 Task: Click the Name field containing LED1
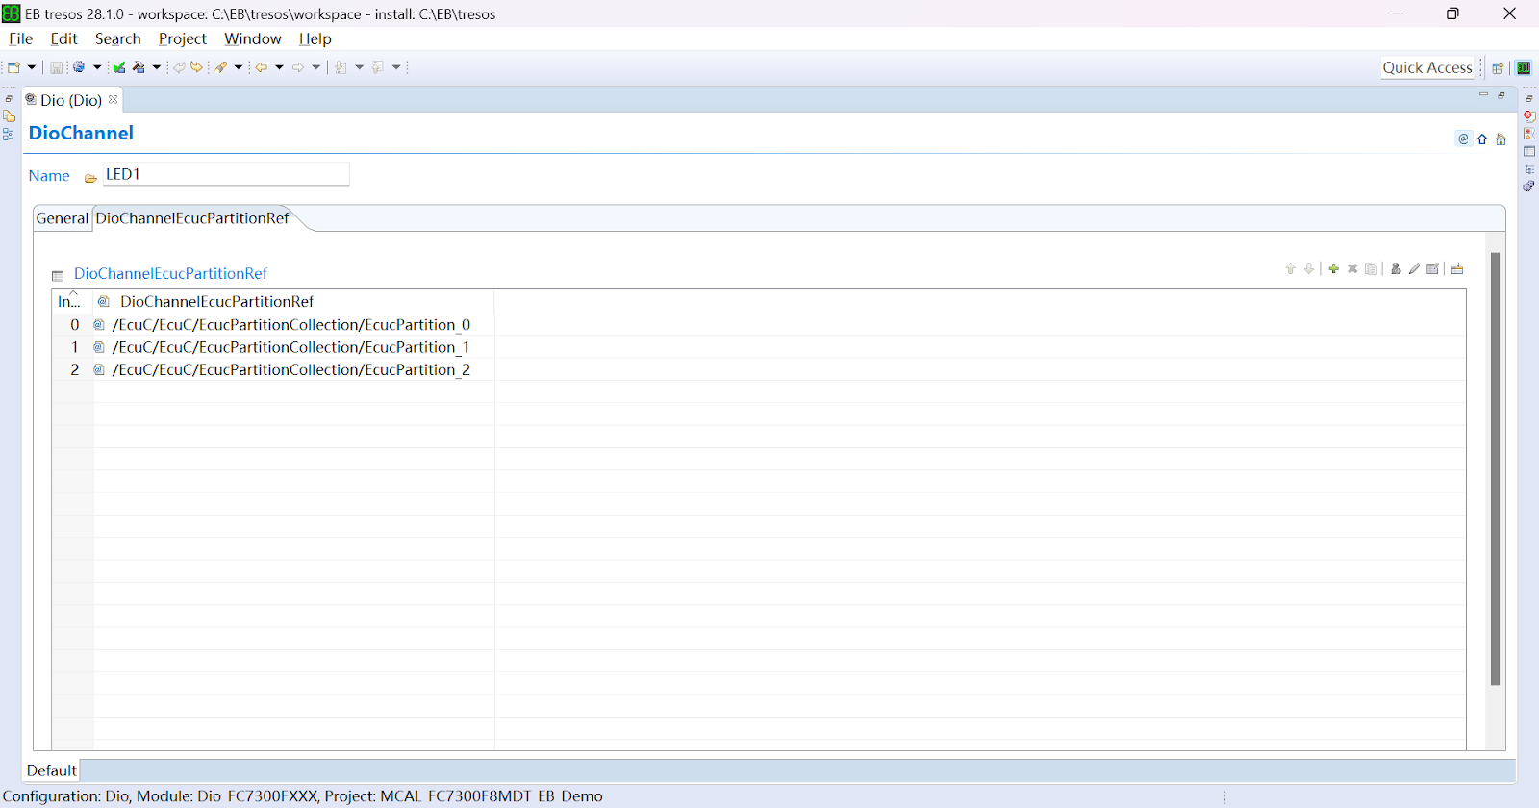pyautogui.click(x=226, y=174)
